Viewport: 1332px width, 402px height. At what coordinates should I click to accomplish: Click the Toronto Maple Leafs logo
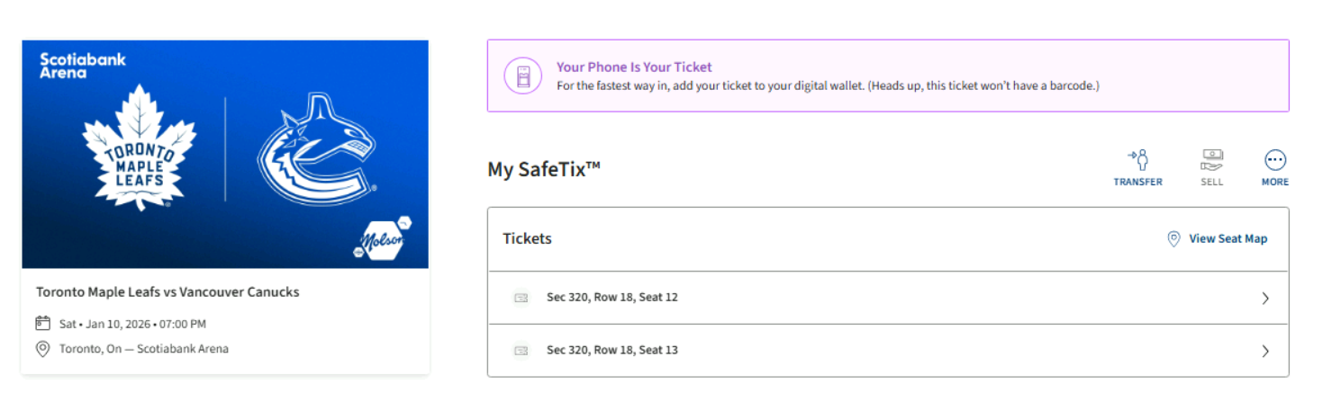[140, 148]
